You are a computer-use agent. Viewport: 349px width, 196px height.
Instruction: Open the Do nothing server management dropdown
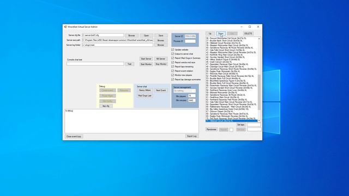click(x=184, y=91)
